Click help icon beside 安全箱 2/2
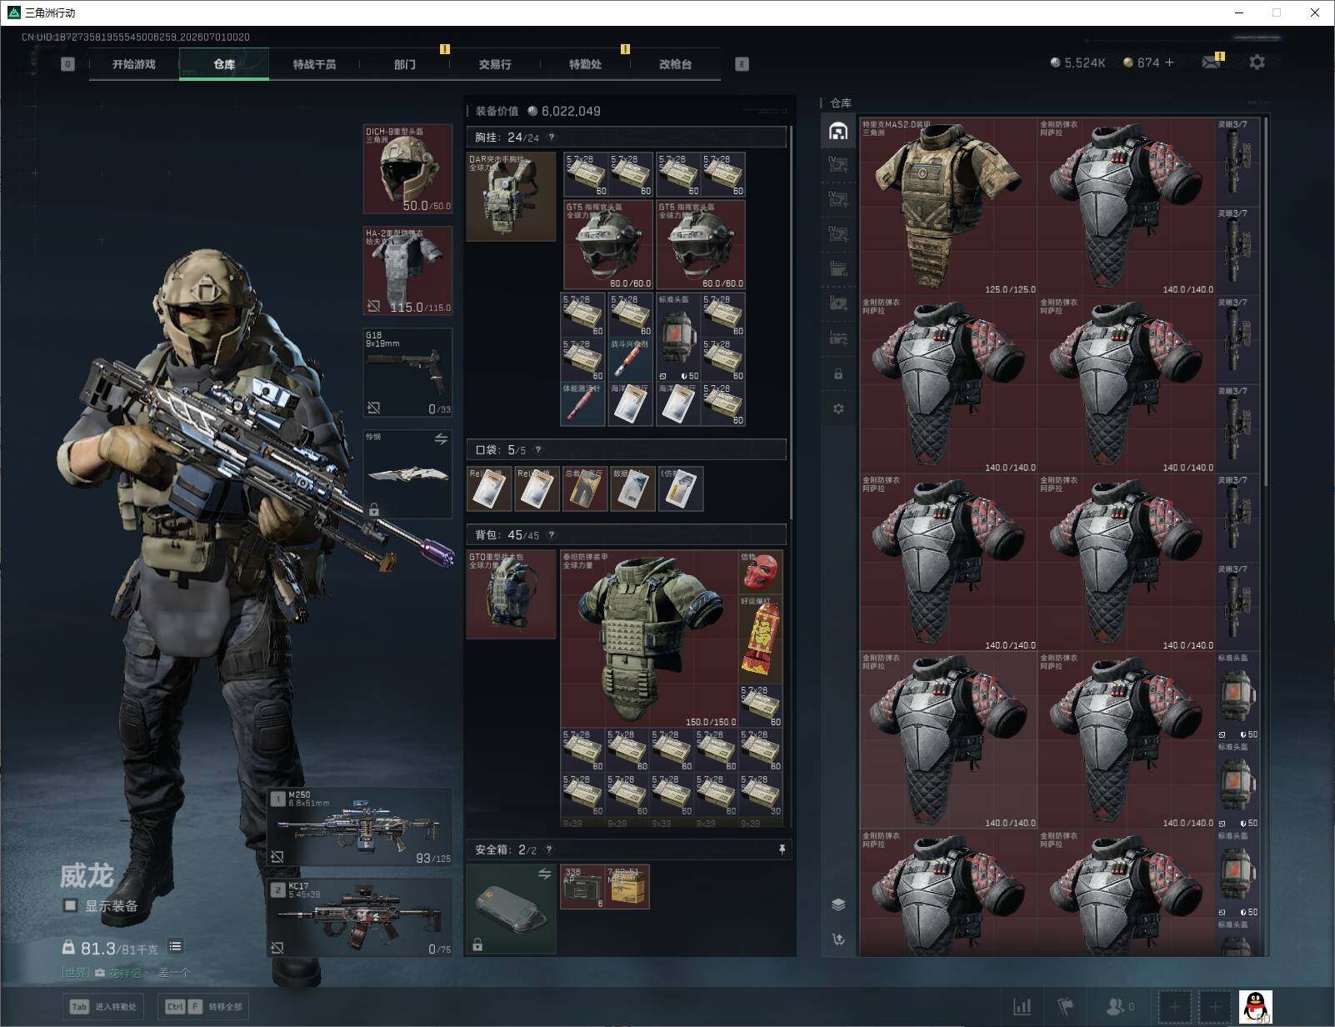Screen dimensions: 1335x1027 tap(548, 850)
